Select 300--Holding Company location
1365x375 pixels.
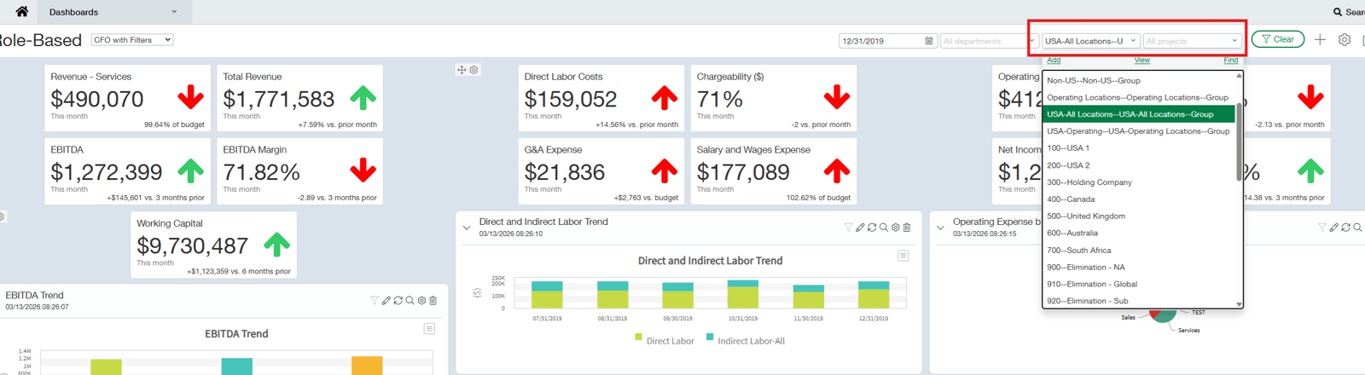point(1139,182)
